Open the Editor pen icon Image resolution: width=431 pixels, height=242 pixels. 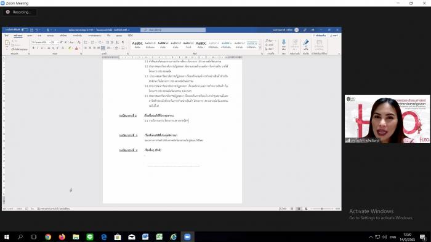[306, 43]
